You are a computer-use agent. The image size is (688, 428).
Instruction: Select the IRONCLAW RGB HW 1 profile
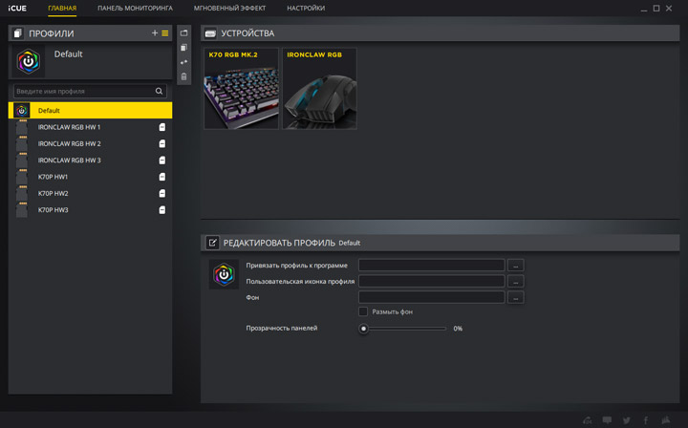click(91, 127)
